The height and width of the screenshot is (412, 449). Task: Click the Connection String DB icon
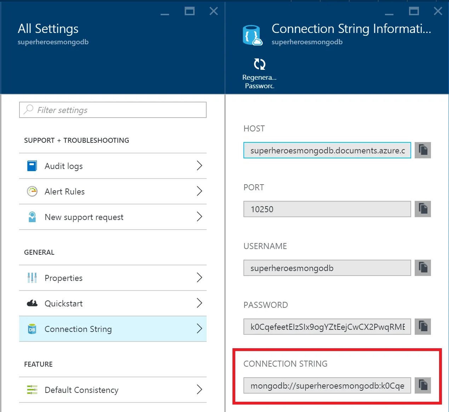pos(32,329)
